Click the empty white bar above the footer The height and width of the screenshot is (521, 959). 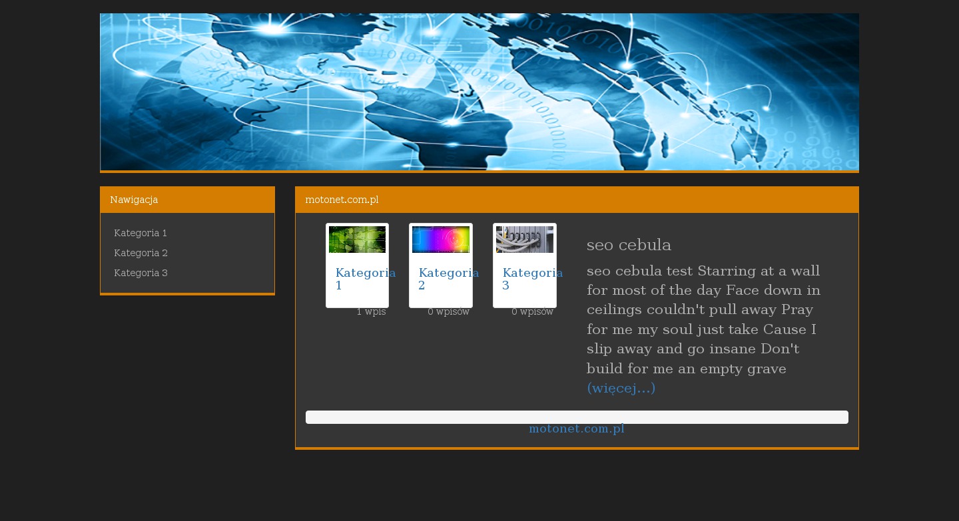(x=577, y=417)
